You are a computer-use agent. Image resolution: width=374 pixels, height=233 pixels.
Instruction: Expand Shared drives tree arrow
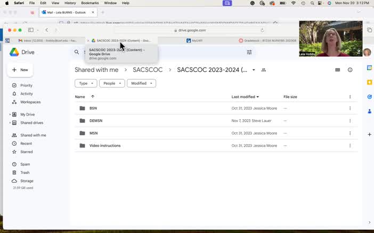click(10, 123)
